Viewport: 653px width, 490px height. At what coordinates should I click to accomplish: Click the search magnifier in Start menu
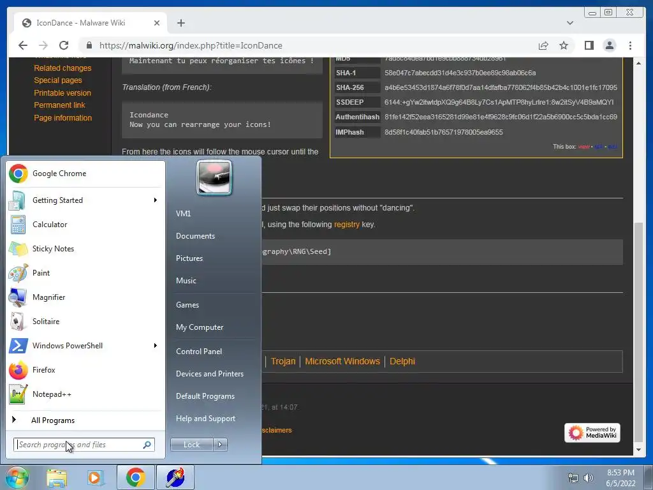click(147, 445)
